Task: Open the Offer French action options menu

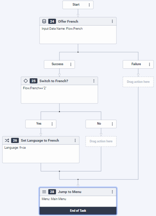Action: point(112,21)
